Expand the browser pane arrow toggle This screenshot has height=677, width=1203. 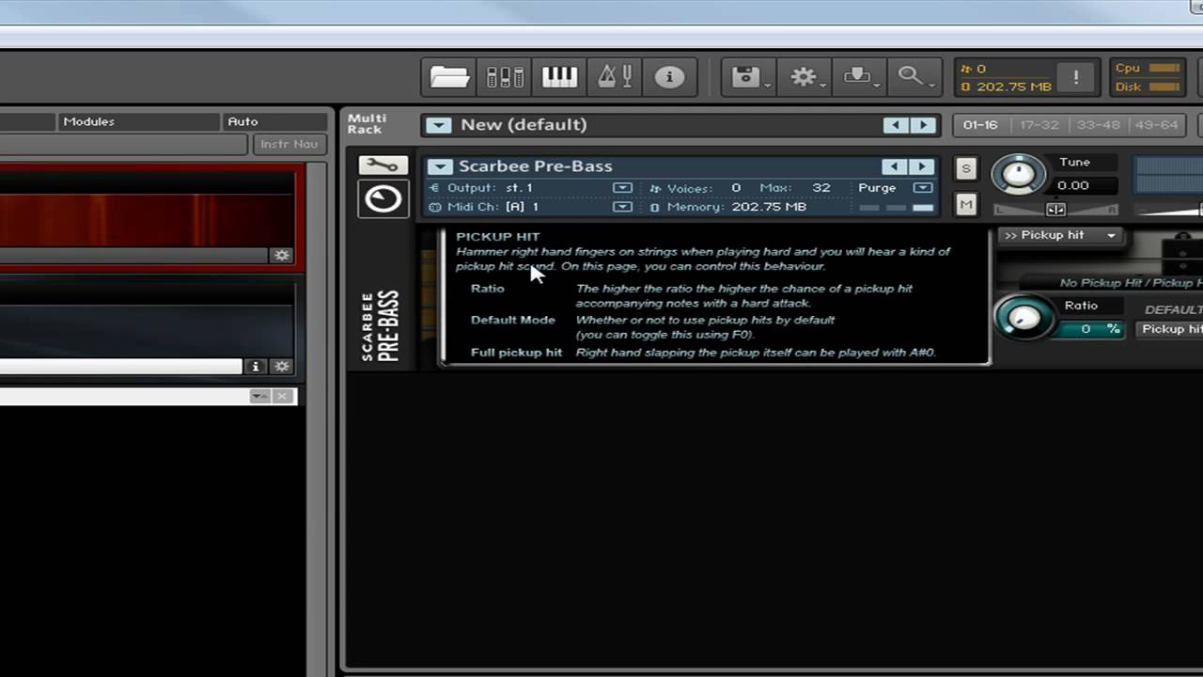[259, 396]
